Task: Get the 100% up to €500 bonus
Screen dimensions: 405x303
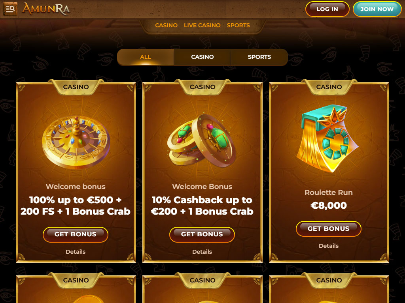Action: 76,234
